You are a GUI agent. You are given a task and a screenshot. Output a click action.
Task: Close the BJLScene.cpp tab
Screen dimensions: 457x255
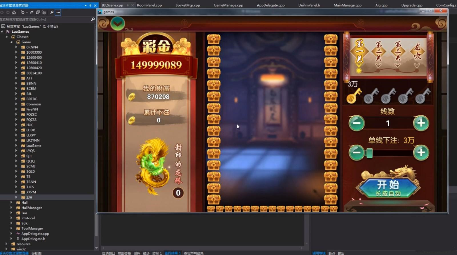point(133,5)
